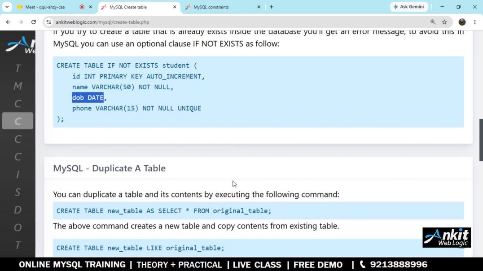Click the 'CREATE TABLE new_table LIKE original_table;' code
Screen dimensions: 483x271
pos(140,248)
